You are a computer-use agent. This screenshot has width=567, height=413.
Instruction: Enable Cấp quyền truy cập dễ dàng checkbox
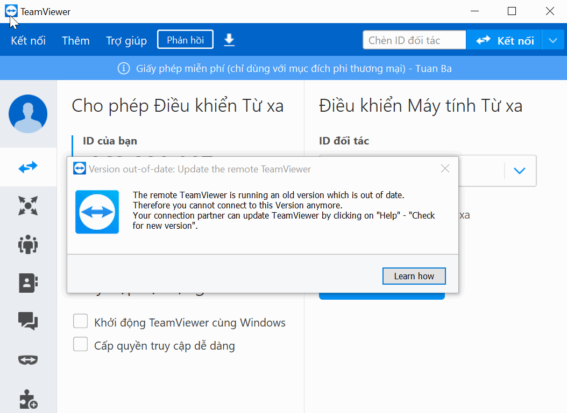[80, 344]
